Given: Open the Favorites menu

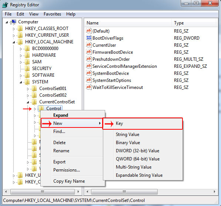Looking at the screenshot, I should [52, 14].
